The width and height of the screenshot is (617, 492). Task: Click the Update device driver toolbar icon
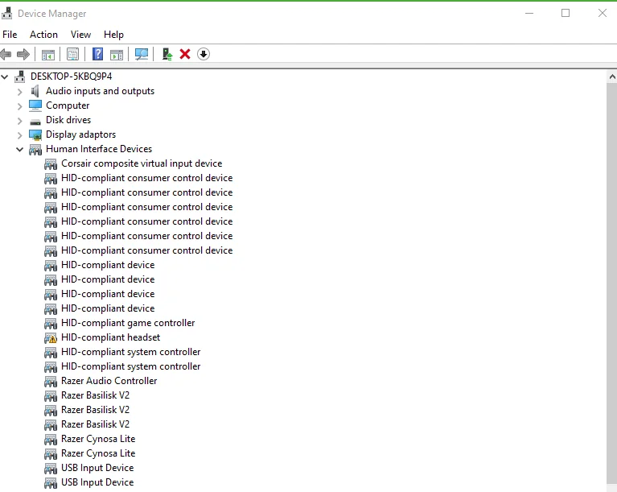pyautogui.click(x=167, y=54)
